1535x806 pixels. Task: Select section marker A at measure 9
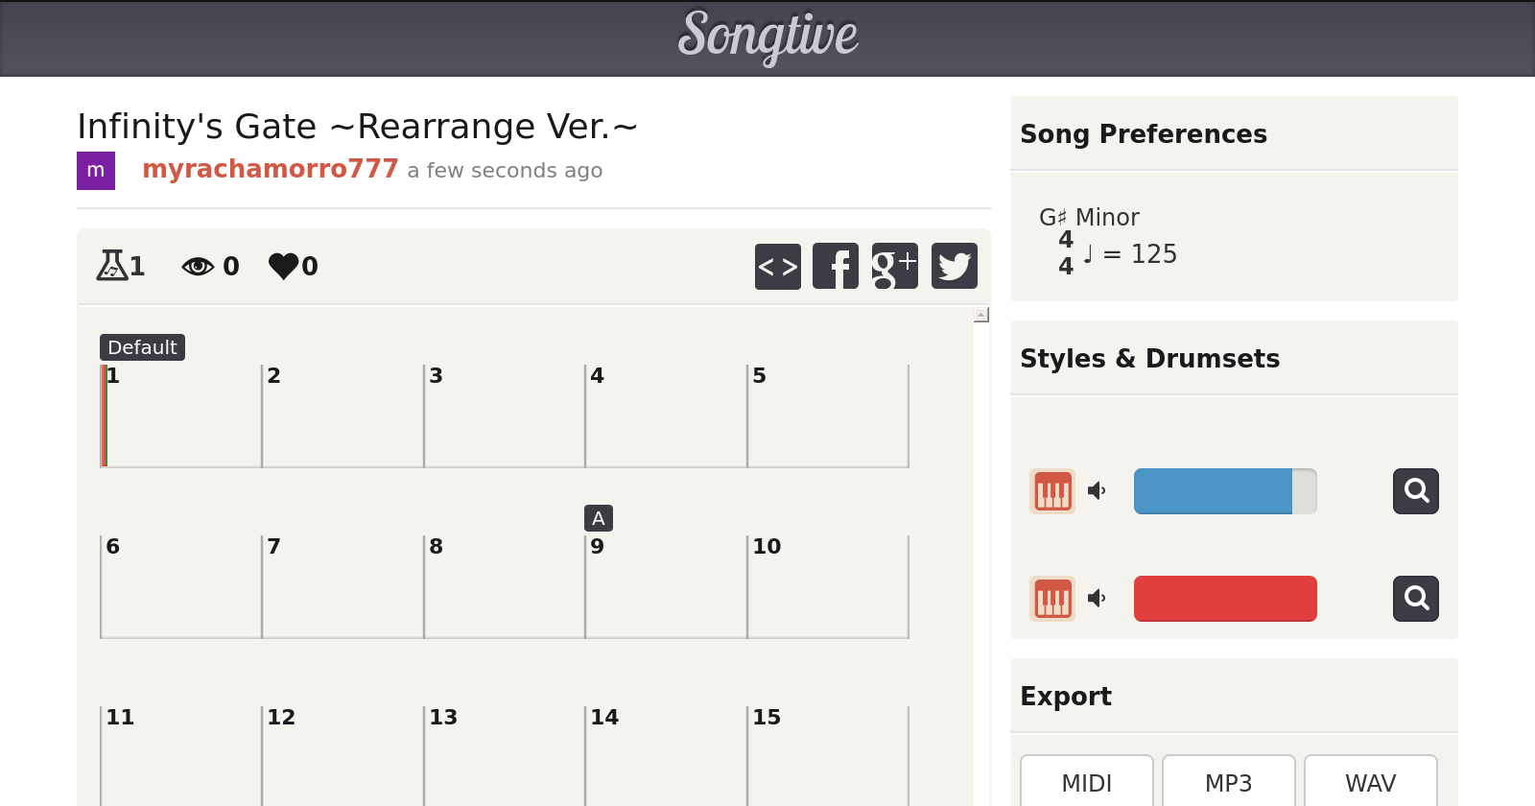pyautogui.click(x=599, y=518)
